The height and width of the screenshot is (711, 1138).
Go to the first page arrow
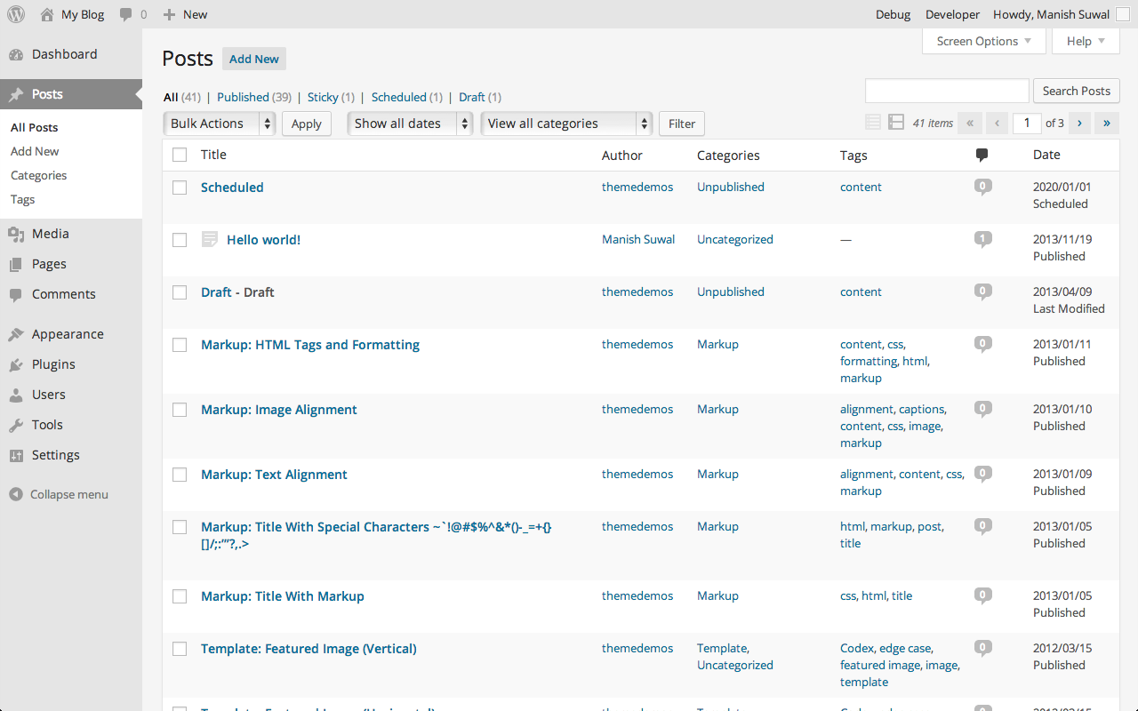[970, 124]
